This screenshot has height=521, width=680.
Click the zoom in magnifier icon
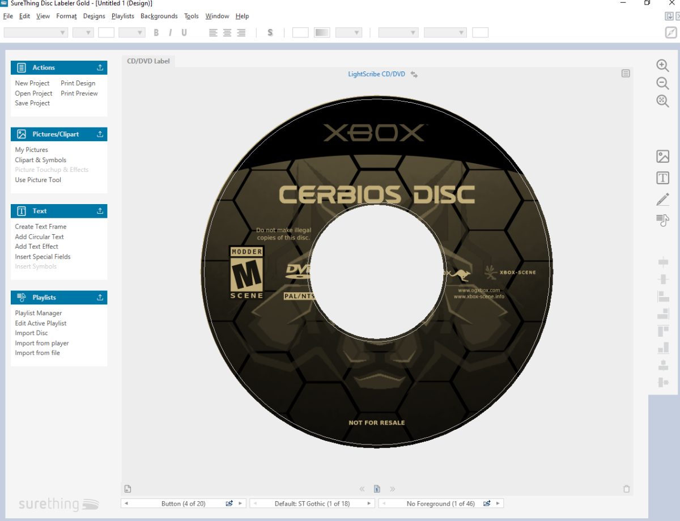[x=662, y=65]
